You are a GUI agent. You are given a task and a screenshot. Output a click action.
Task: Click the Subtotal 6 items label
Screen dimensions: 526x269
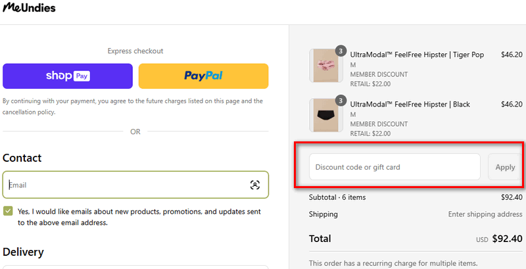tap(337, 197)
